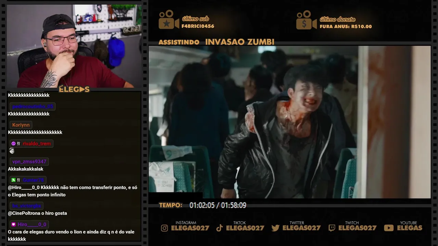Click the patterned badge beside Gunter78's name
Image resolution: width=438 pixels, height=246 pixels.
point(18,180)
